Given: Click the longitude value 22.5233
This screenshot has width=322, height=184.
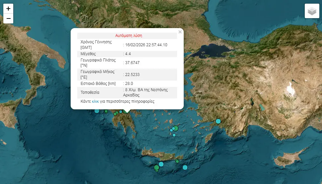Looking at the screenshot, I should [x=132, y=75].
